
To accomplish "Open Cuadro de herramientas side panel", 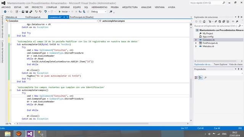I will click(x=2, y=52).
